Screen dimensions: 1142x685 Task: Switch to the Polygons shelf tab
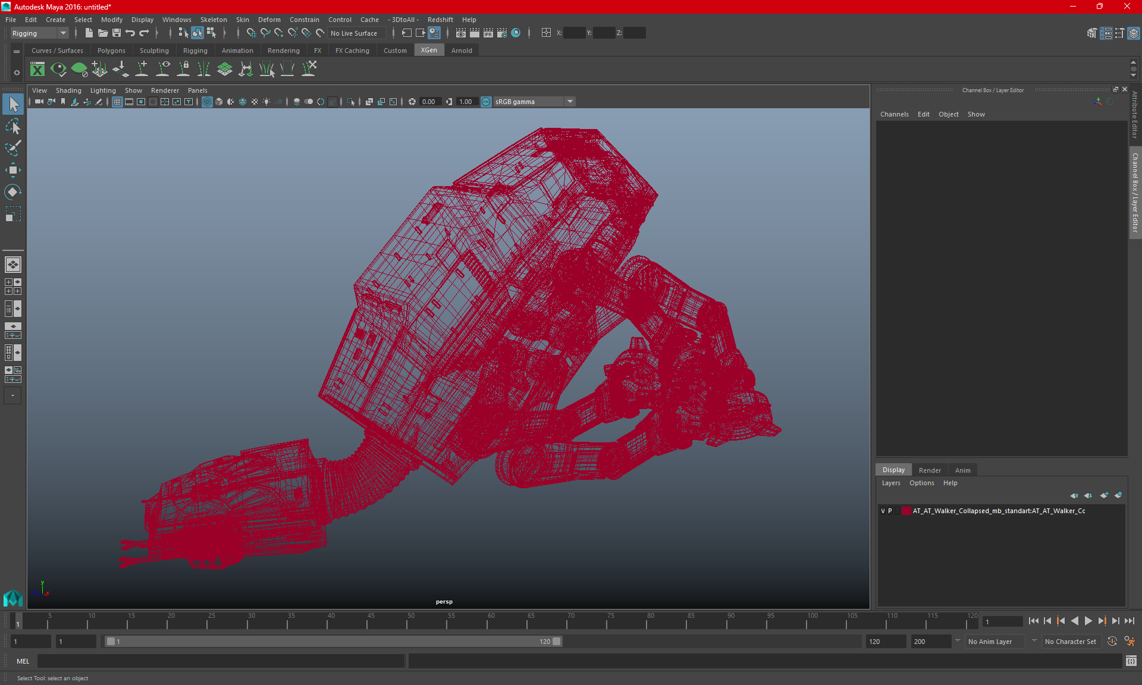111,51
